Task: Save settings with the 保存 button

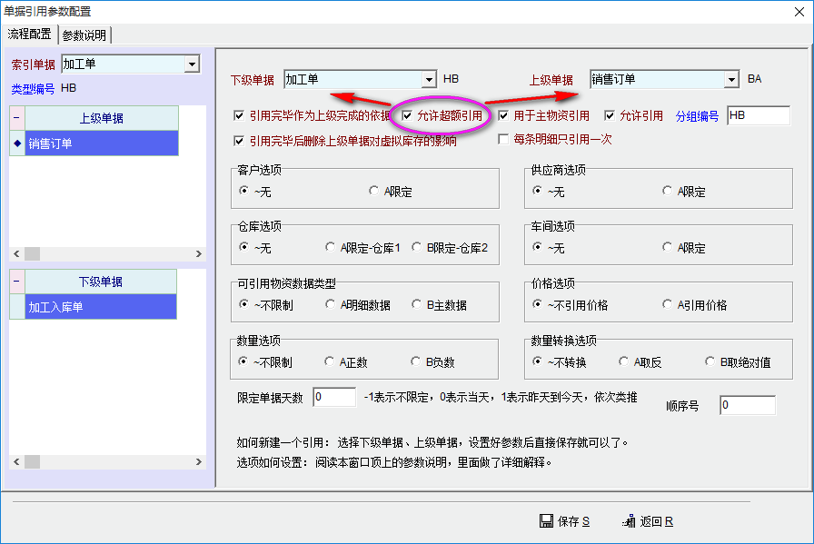Action: [x=564, y=521]
